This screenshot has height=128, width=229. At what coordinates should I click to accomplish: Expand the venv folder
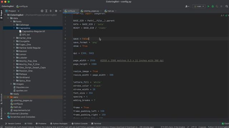coord(8,97)
